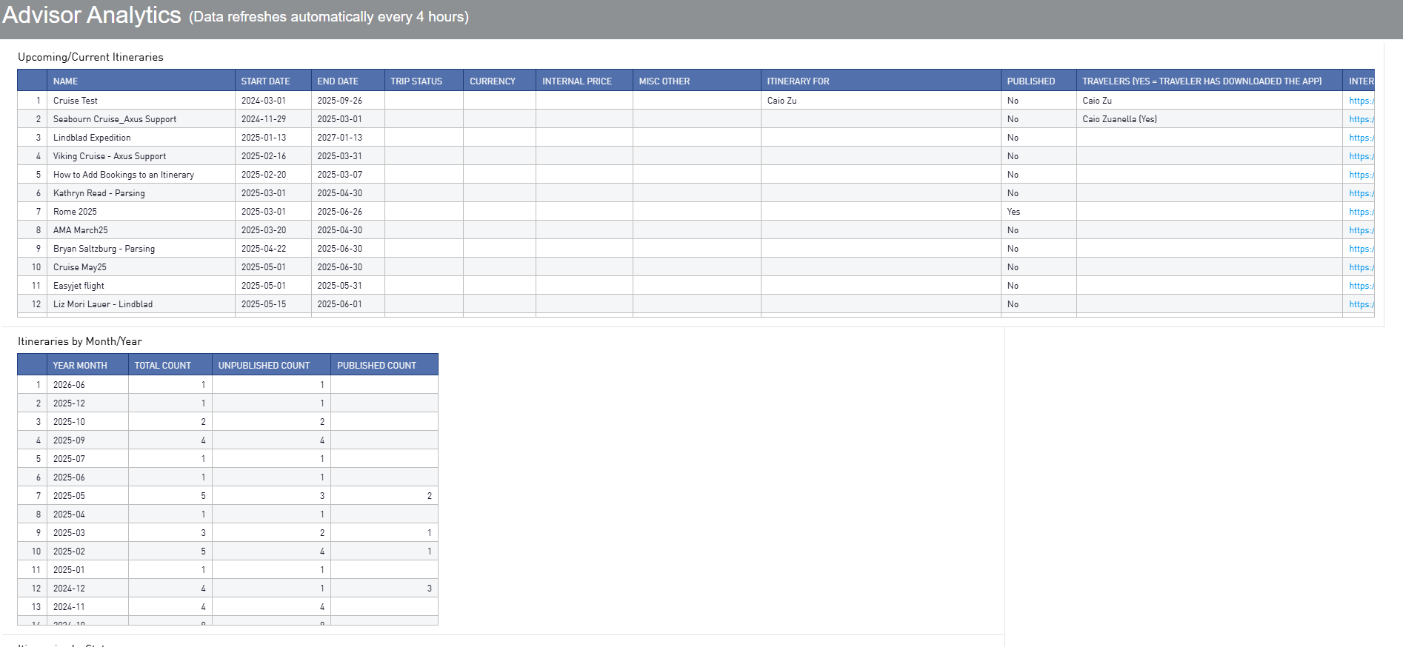Screen dimensions: 1403x647
Task: Click the ITINERARY FOR column header
Action: pyautogui.click(x=798, y=81)
